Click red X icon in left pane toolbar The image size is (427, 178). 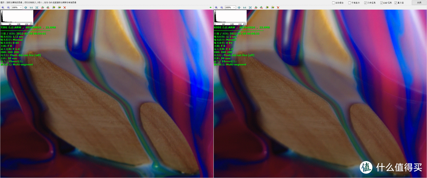64,7
